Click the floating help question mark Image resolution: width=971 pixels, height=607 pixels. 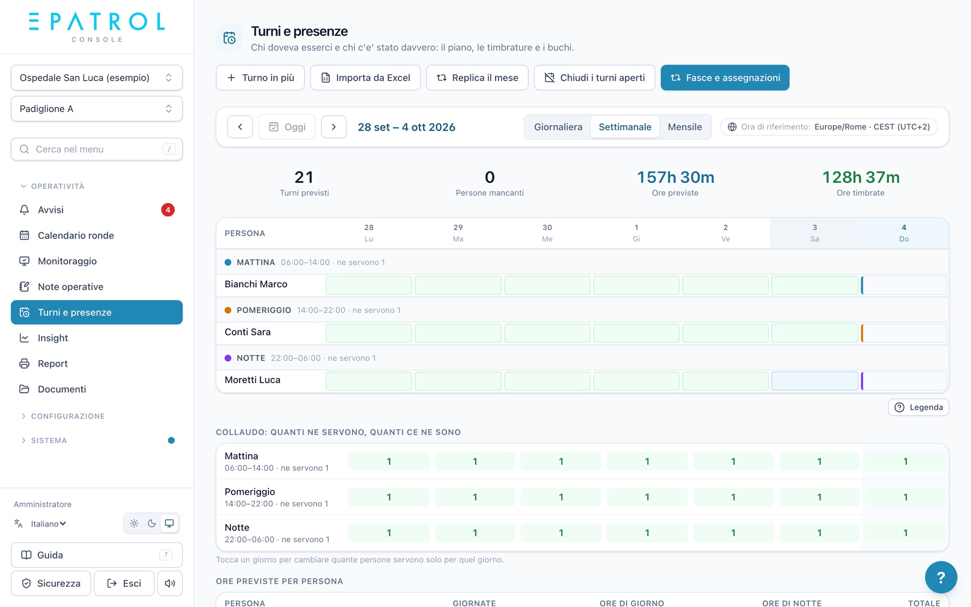click(941, 577)
